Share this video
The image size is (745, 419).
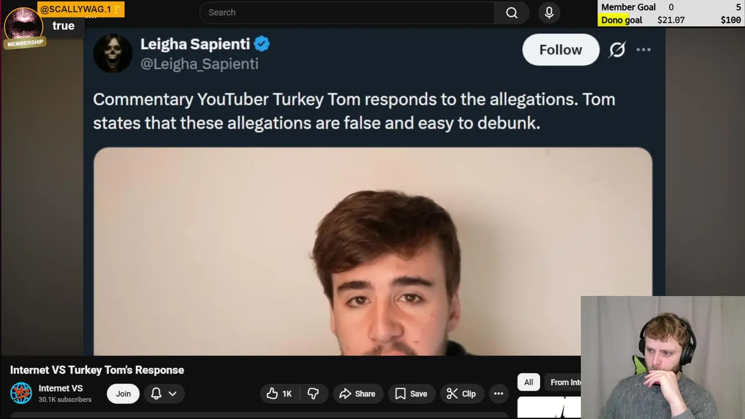(357, 394)
